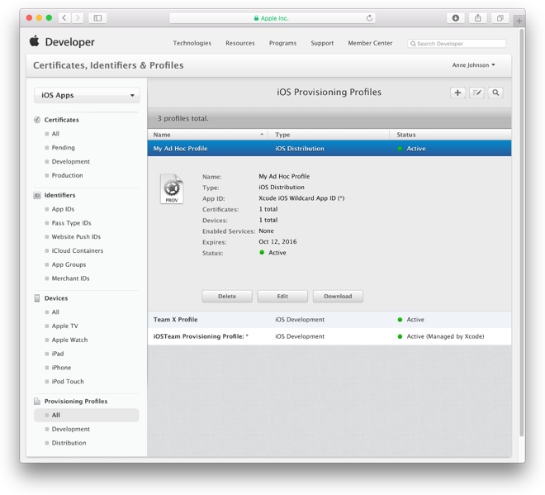The image size is (545, 495).
Task: Click the Developer title link
Action: click(x=70, y=42)
